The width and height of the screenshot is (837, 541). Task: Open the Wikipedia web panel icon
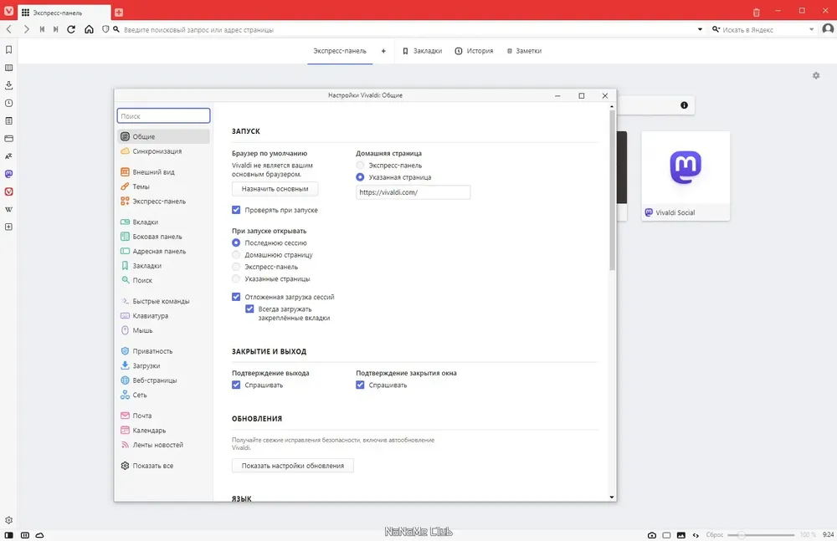pos(8,209)
